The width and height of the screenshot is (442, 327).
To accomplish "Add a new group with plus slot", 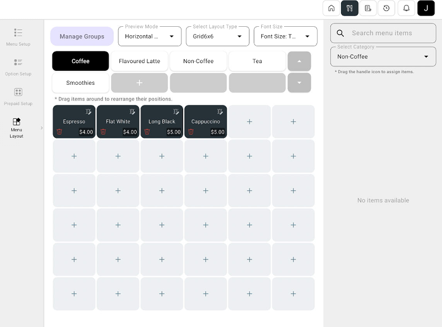I will point(140,83).
